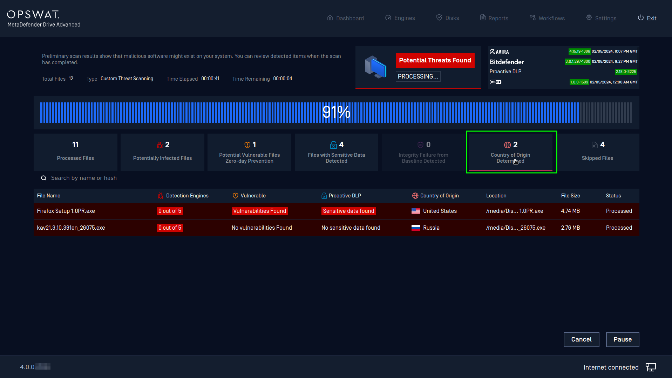672x378 pixels.
Task: Click the No sensitive data found cell
Action: [351, 228]
